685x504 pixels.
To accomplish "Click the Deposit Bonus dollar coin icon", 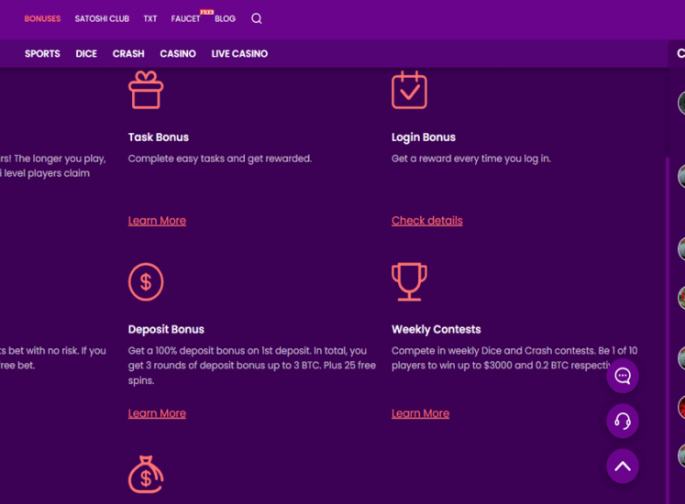I will 146,281.
